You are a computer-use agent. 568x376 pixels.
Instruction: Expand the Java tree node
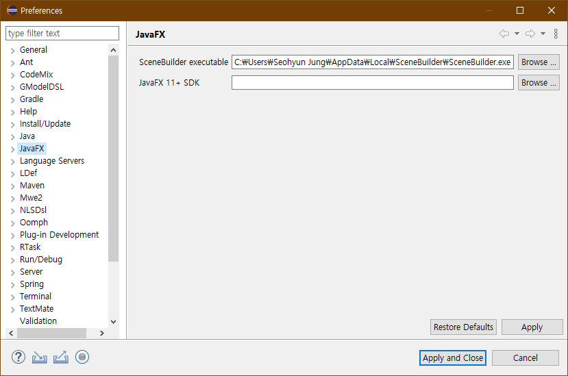pyautogui.click(x=13, y=136)
